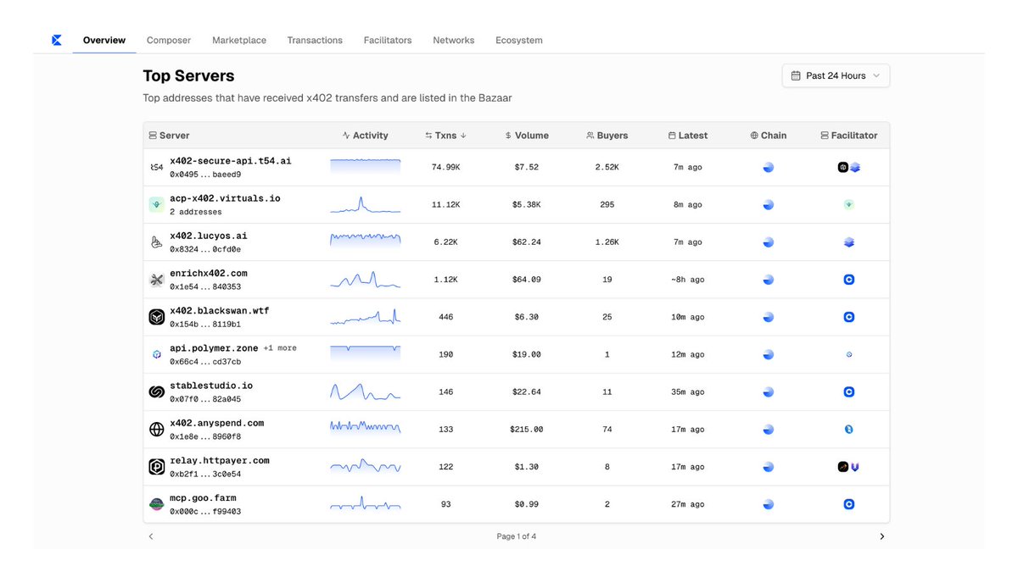Viewport: 1018px width, 572px height.
Task: Open the Past 24 Hours dropdown
Action: 836,75
